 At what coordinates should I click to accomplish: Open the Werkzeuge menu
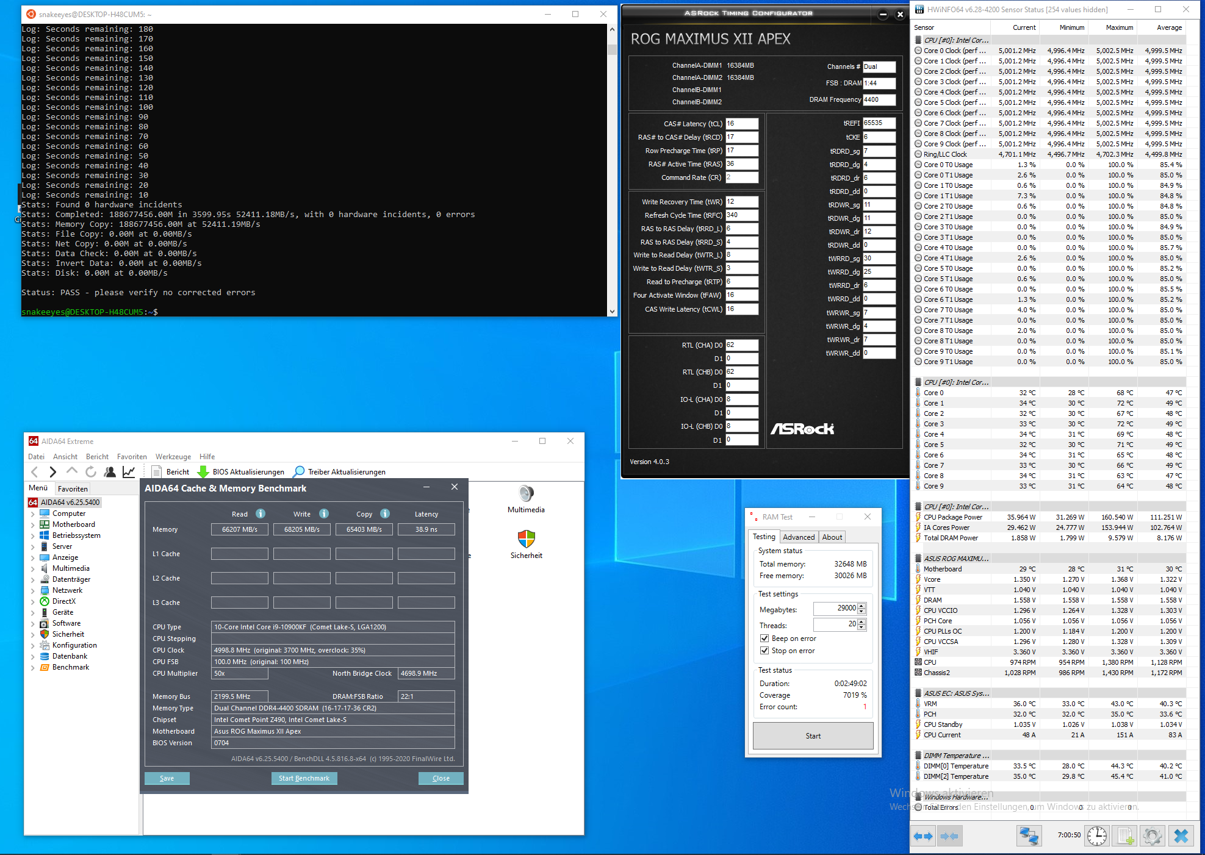173,456
